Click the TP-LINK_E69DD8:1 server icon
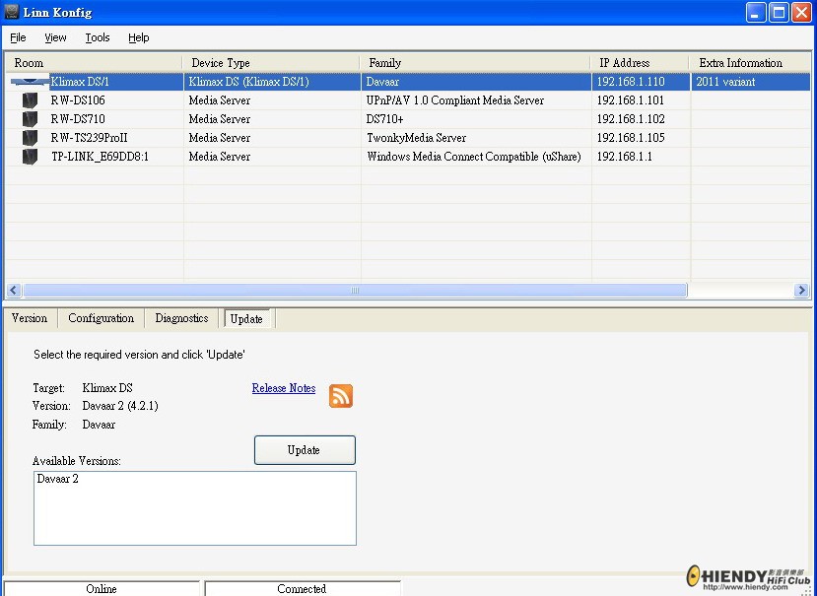 coord(31,157)
